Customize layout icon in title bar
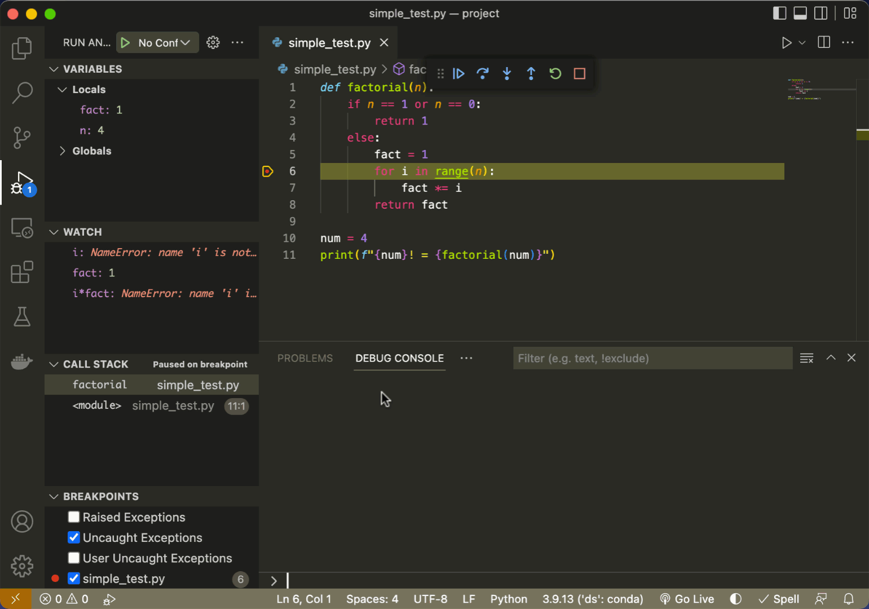 coord(850,13)
